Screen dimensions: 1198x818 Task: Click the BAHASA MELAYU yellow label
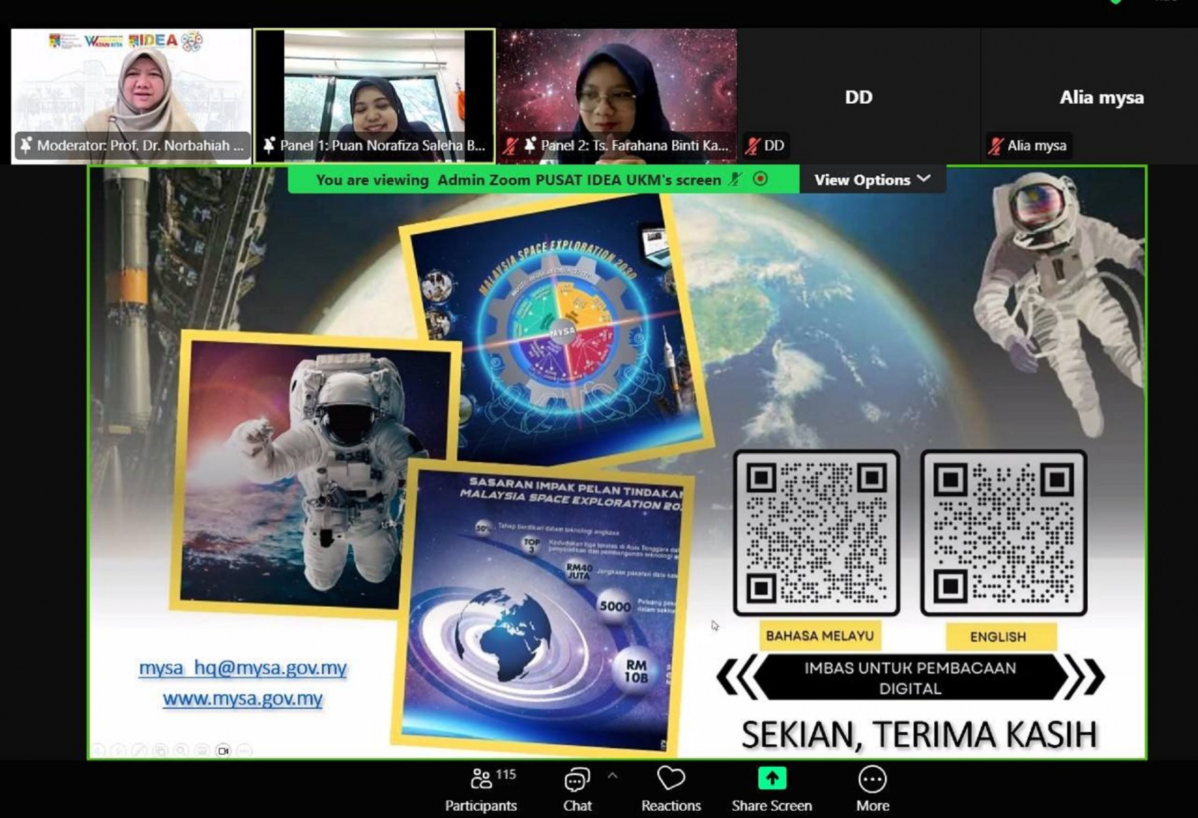coord(820,636)
